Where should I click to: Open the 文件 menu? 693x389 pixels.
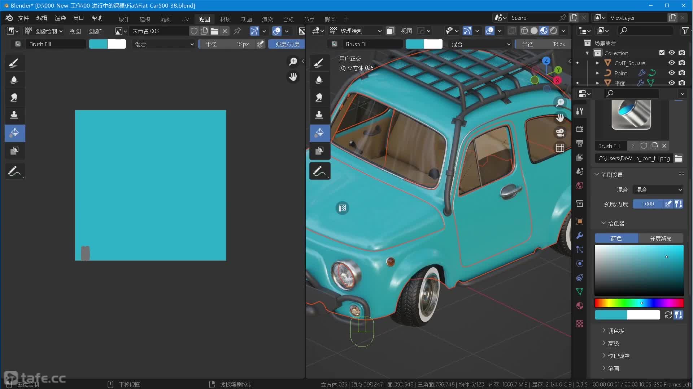[23, 18]
